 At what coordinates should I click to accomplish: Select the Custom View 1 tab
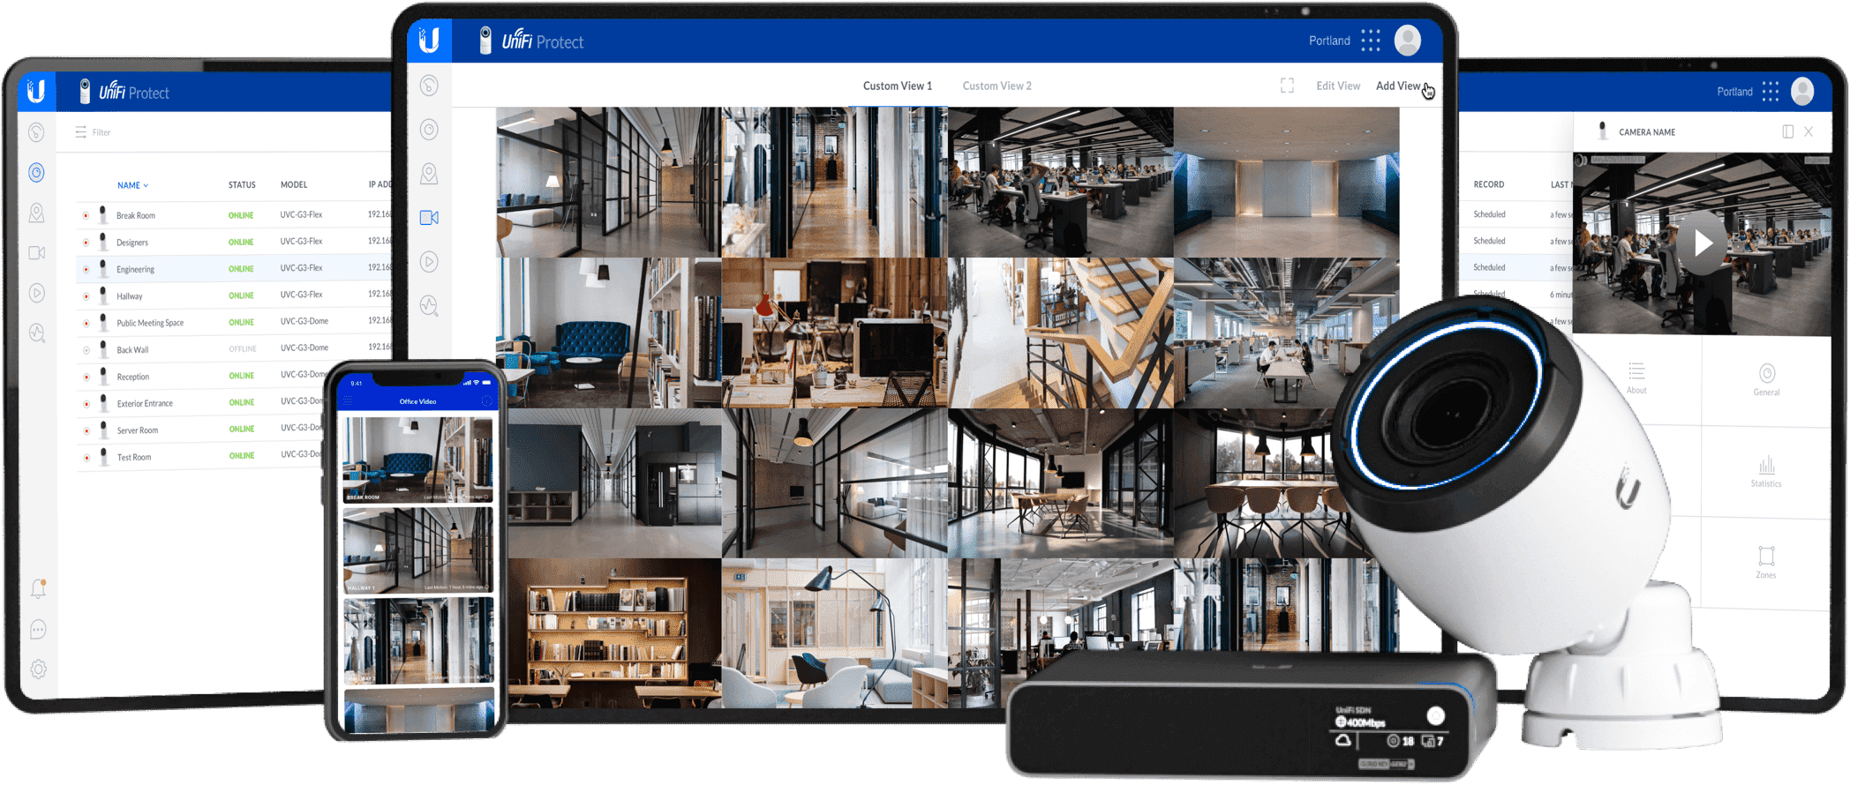(897, 86)
